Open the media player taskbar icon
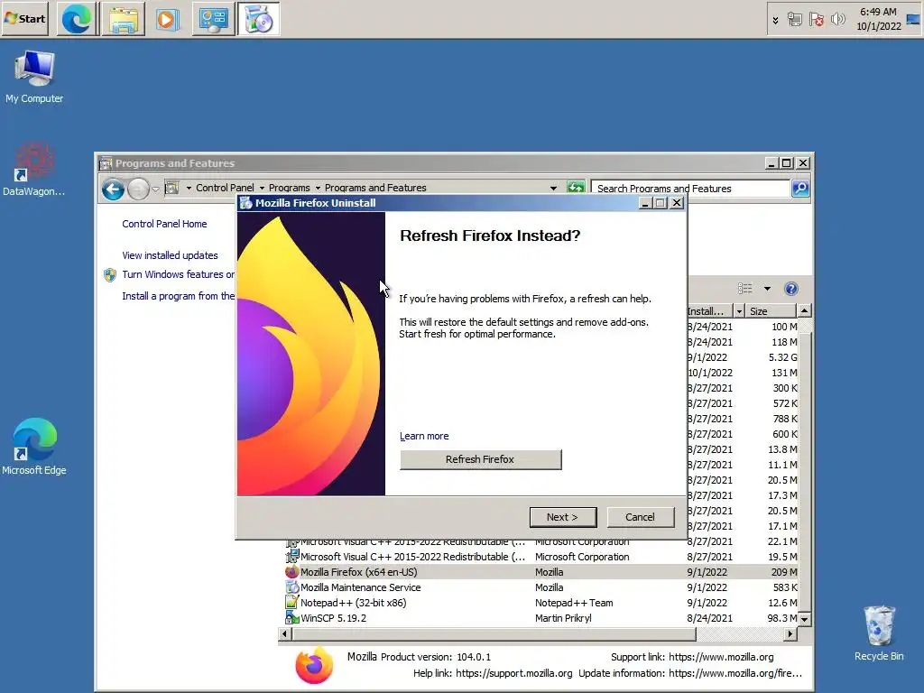This screenshot has width=924, height=693. pos(167,20)
